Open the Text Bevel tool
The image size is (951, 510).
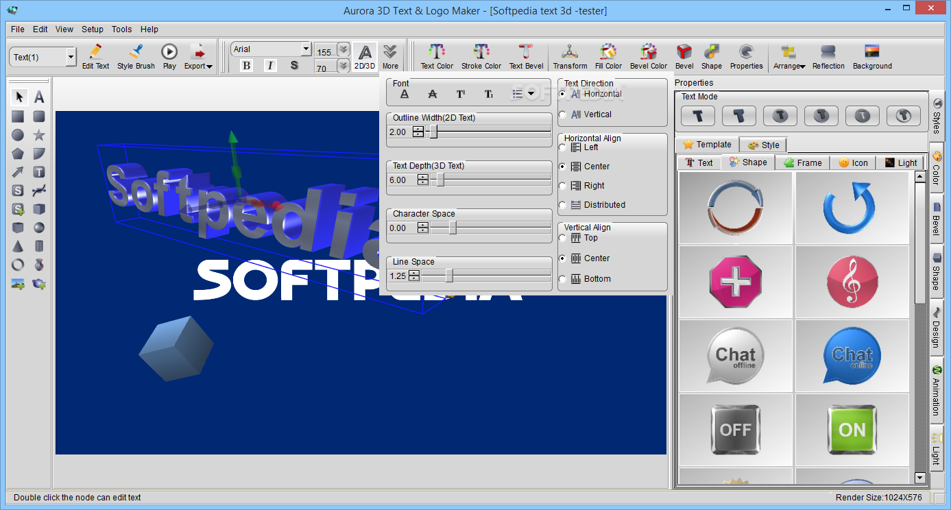coord(526,56)
